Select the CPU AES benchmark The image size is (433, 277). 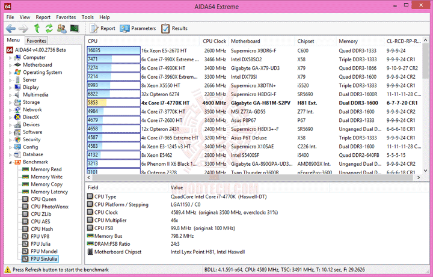click(x=40, y=222)
